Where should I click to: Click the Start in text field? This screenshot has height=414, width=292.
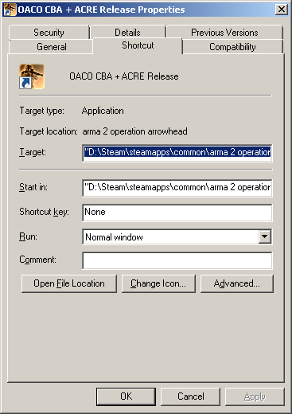(177, 188)
